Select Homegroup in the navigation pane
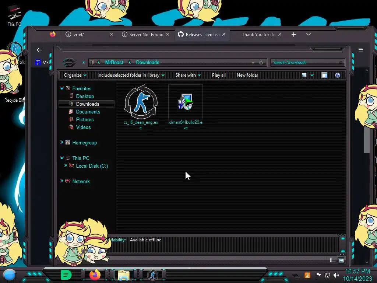 click(x=84, y=143)
